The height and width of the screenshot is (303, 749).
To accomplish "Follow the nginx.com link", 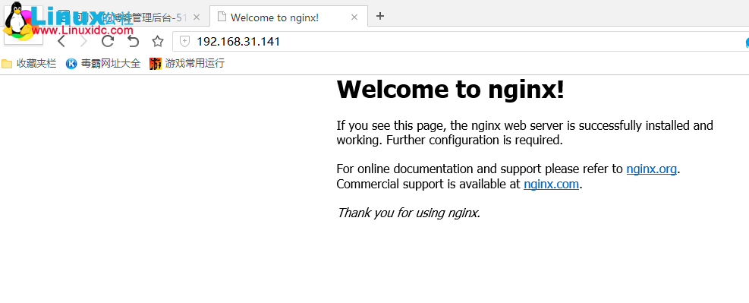I will coord(551,184).
